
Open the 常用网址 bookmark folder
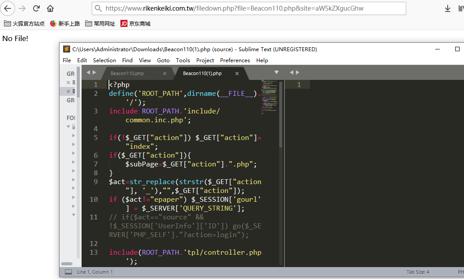(x=100, y=24)
